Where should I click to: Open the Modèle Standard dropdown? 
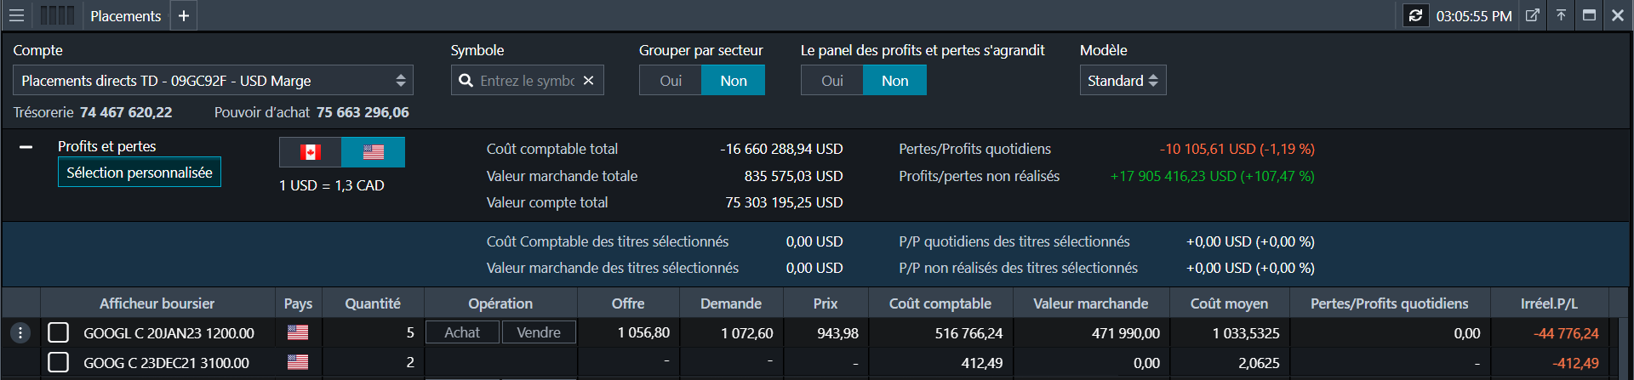pyautogui.click(x=1122, y=81)
